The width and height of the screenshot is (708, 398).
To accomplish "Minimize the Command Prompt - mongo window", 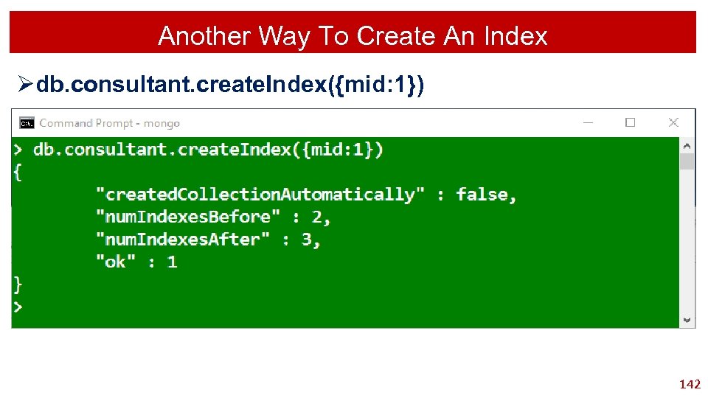I will click(588, 122).
